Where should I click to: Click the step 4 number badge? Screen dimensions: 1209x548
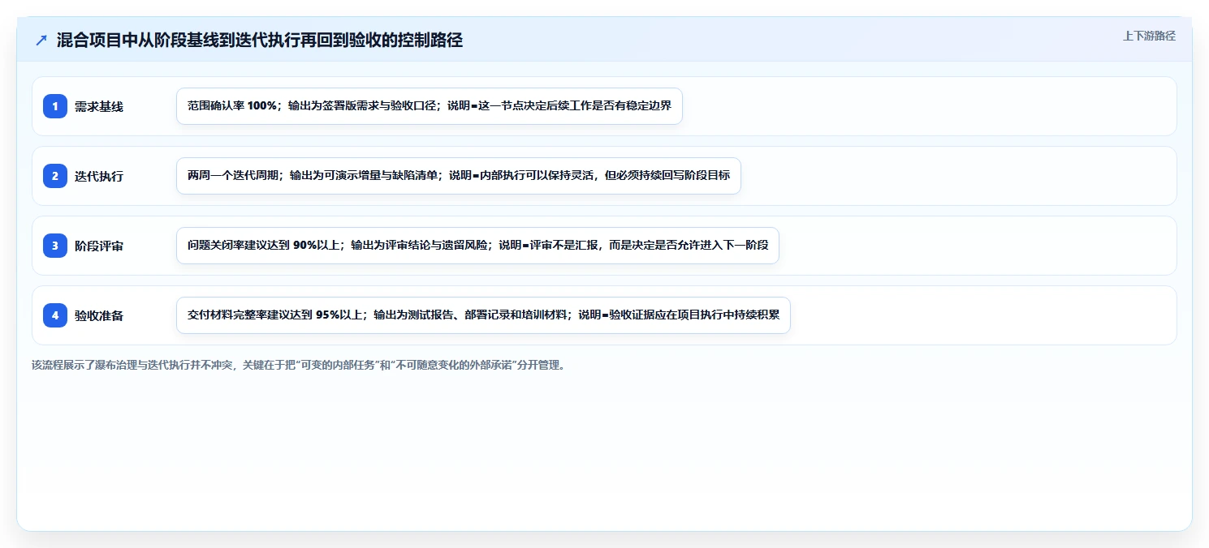tap(55, 315)
